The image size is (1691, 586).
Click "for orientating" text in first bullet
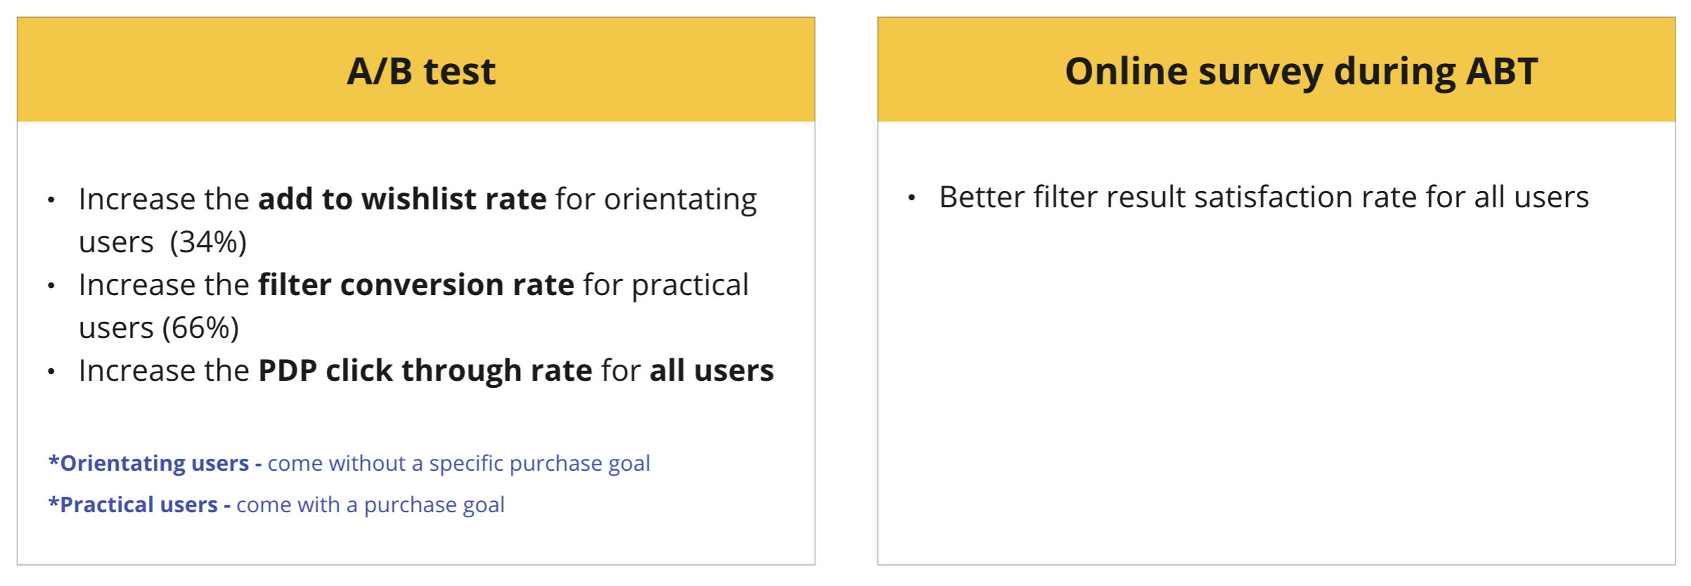[x=656, y=200]
